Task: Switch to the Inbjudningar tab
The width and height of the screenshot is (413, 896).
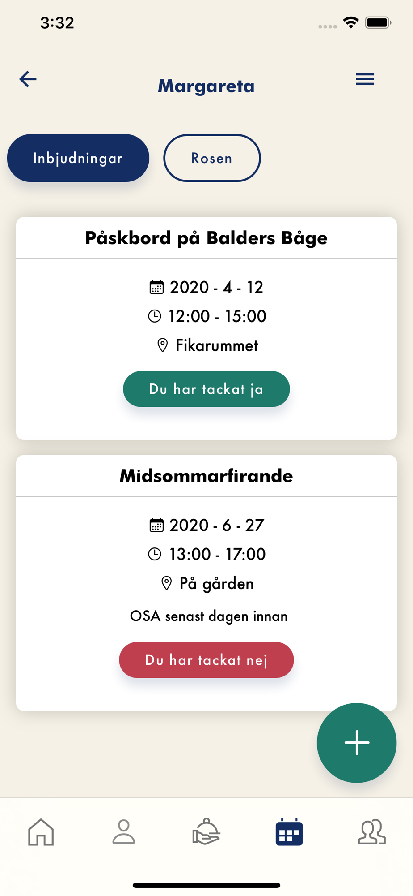Action: (78, 158)
